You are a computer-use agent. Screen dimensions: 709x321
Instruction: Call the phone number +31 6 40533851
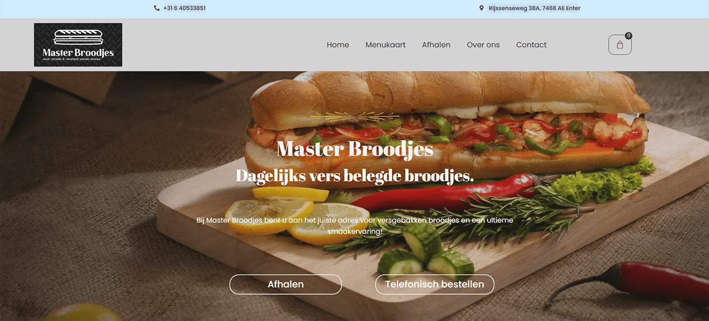click(184, 8)
